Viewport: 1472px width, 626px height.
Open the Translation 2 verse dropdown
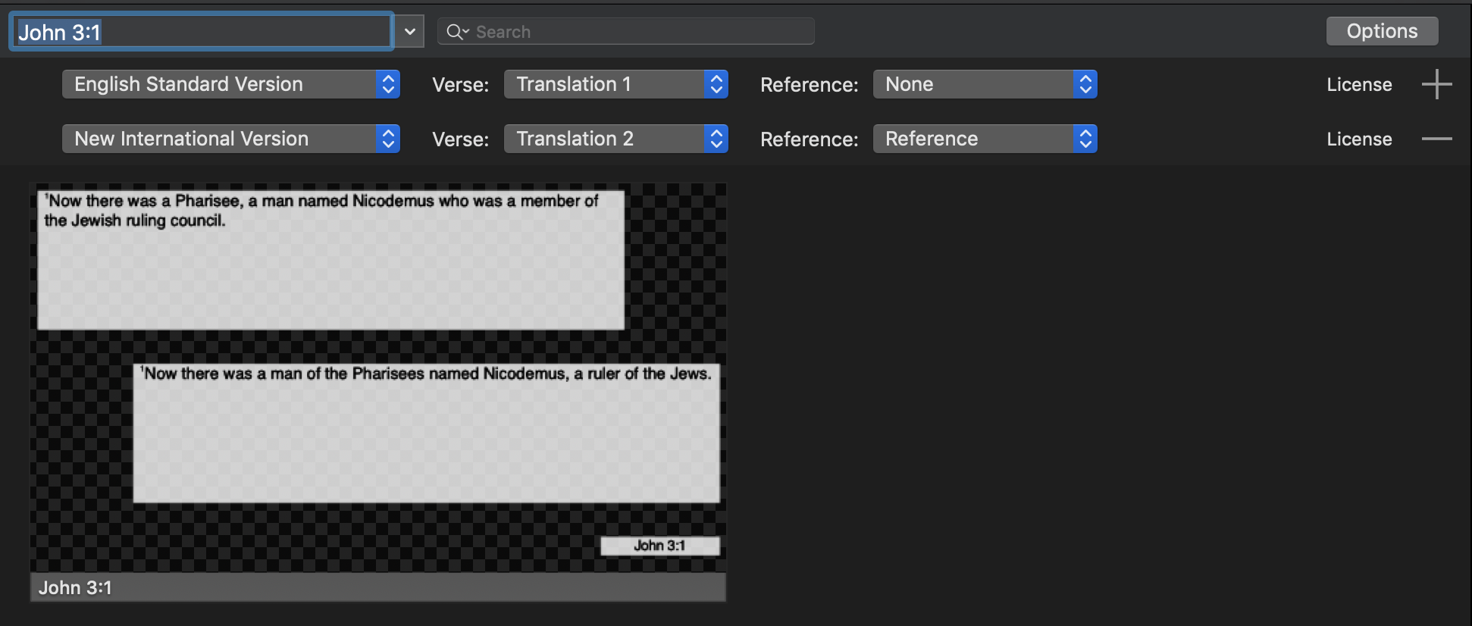click(616, 139)
